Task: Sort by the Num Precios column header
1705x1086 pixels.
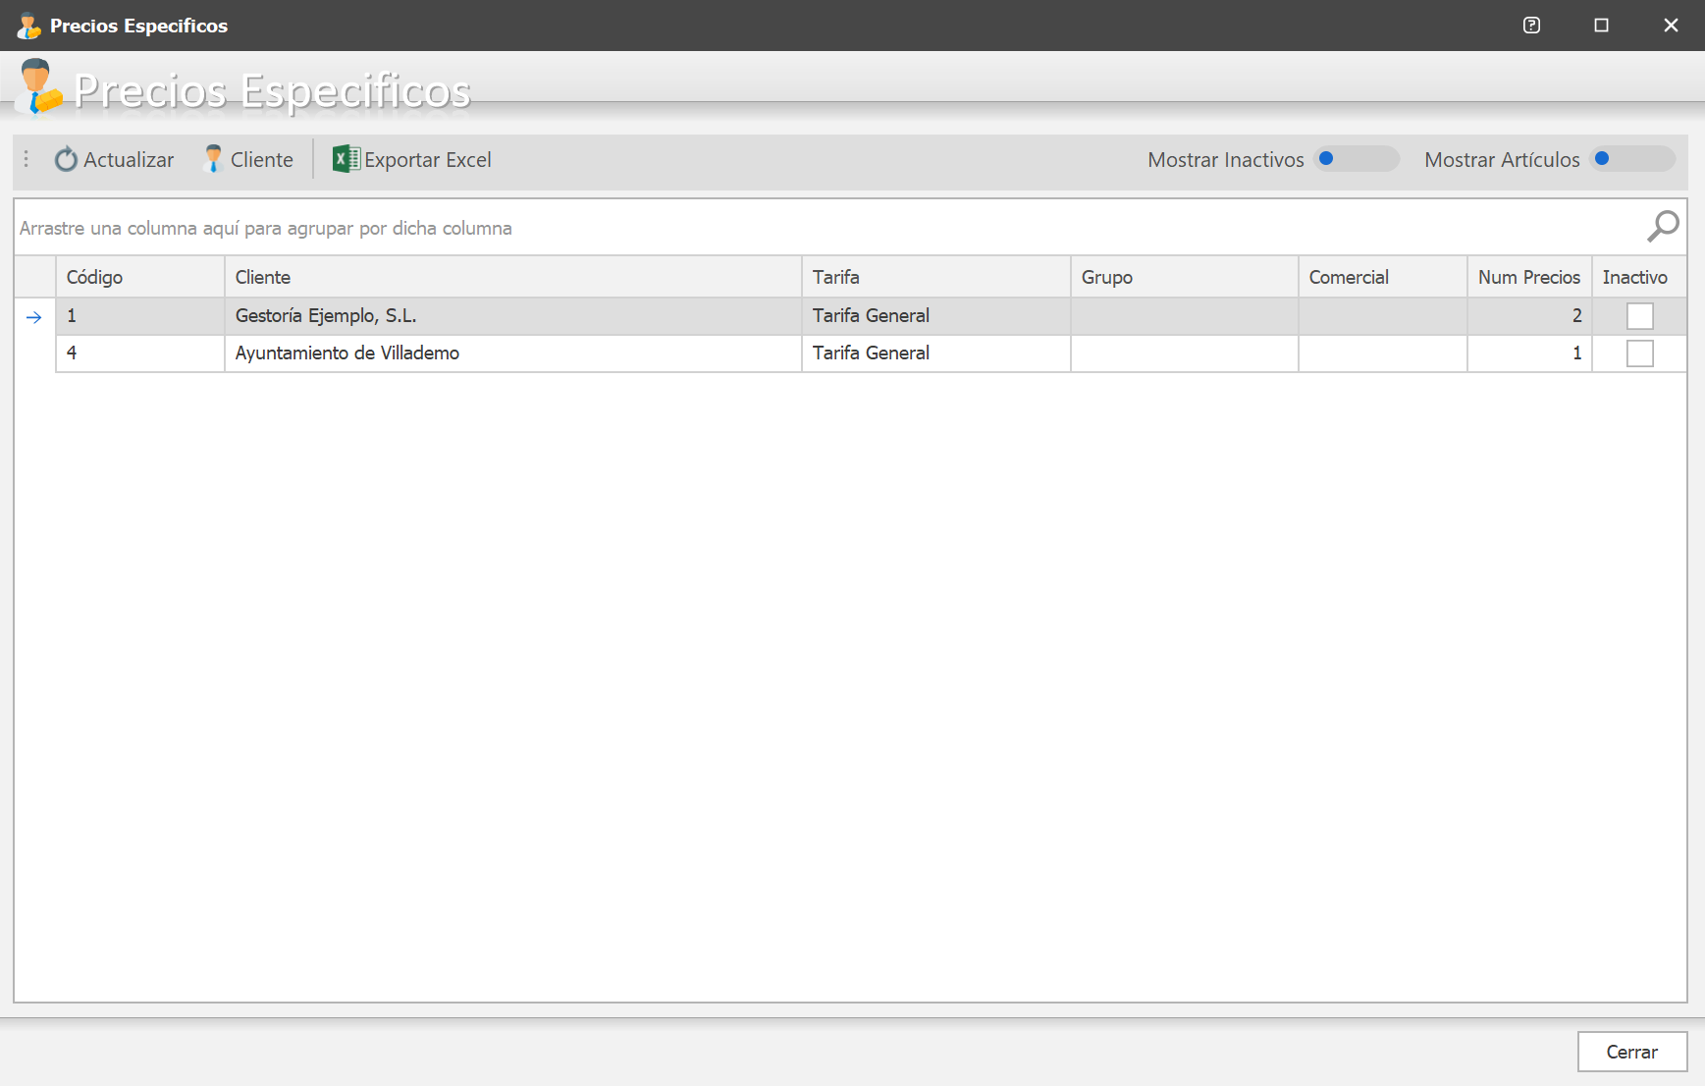Action: click(1530, 277)
